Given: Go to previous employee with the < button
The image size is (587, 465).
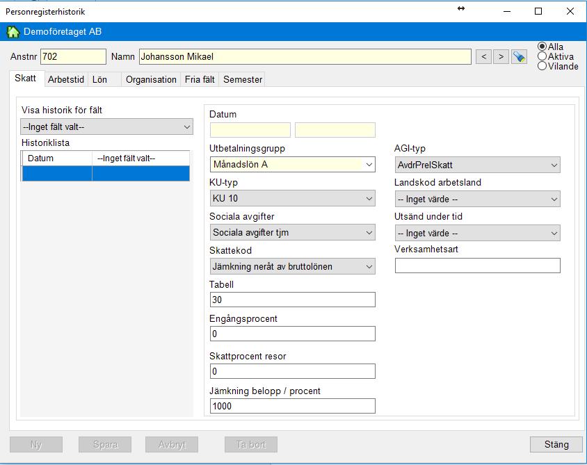Looking at the screenshot, I should point(483,57).
